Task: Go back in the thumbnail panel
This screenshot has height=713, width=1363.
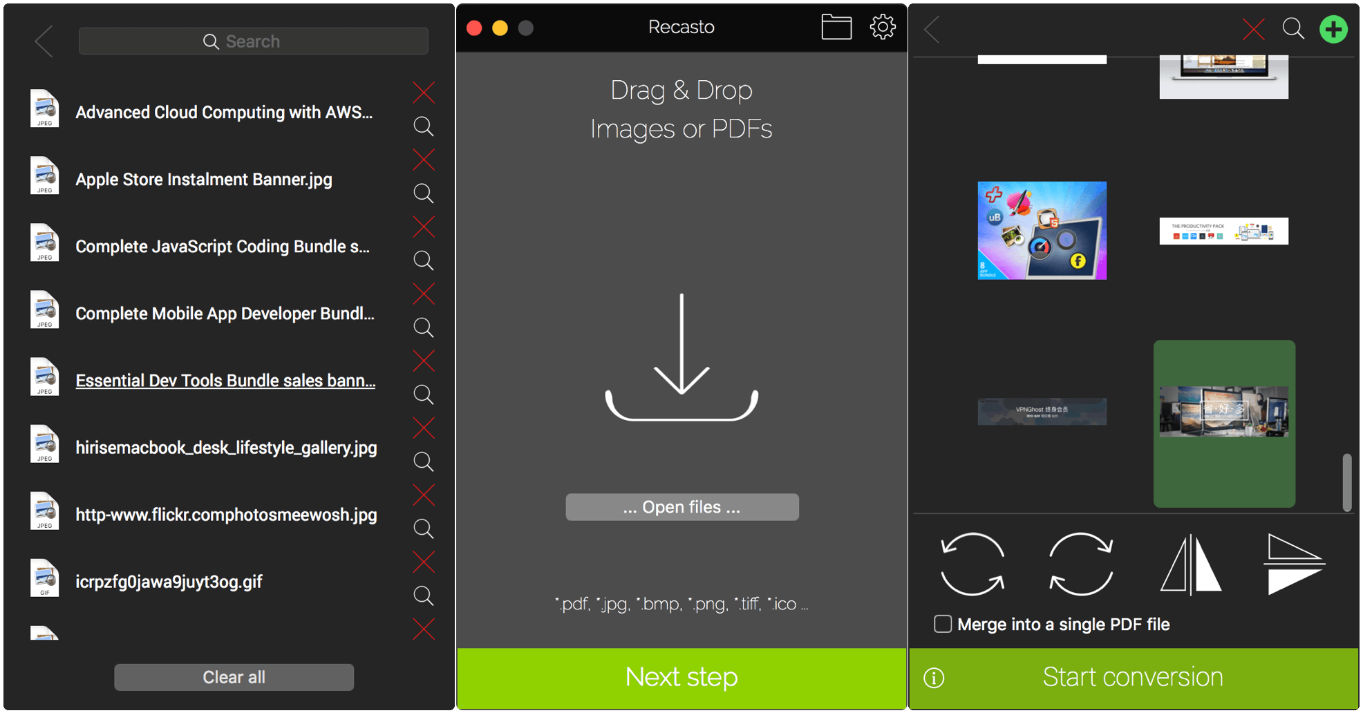Action: coord(932,29)
